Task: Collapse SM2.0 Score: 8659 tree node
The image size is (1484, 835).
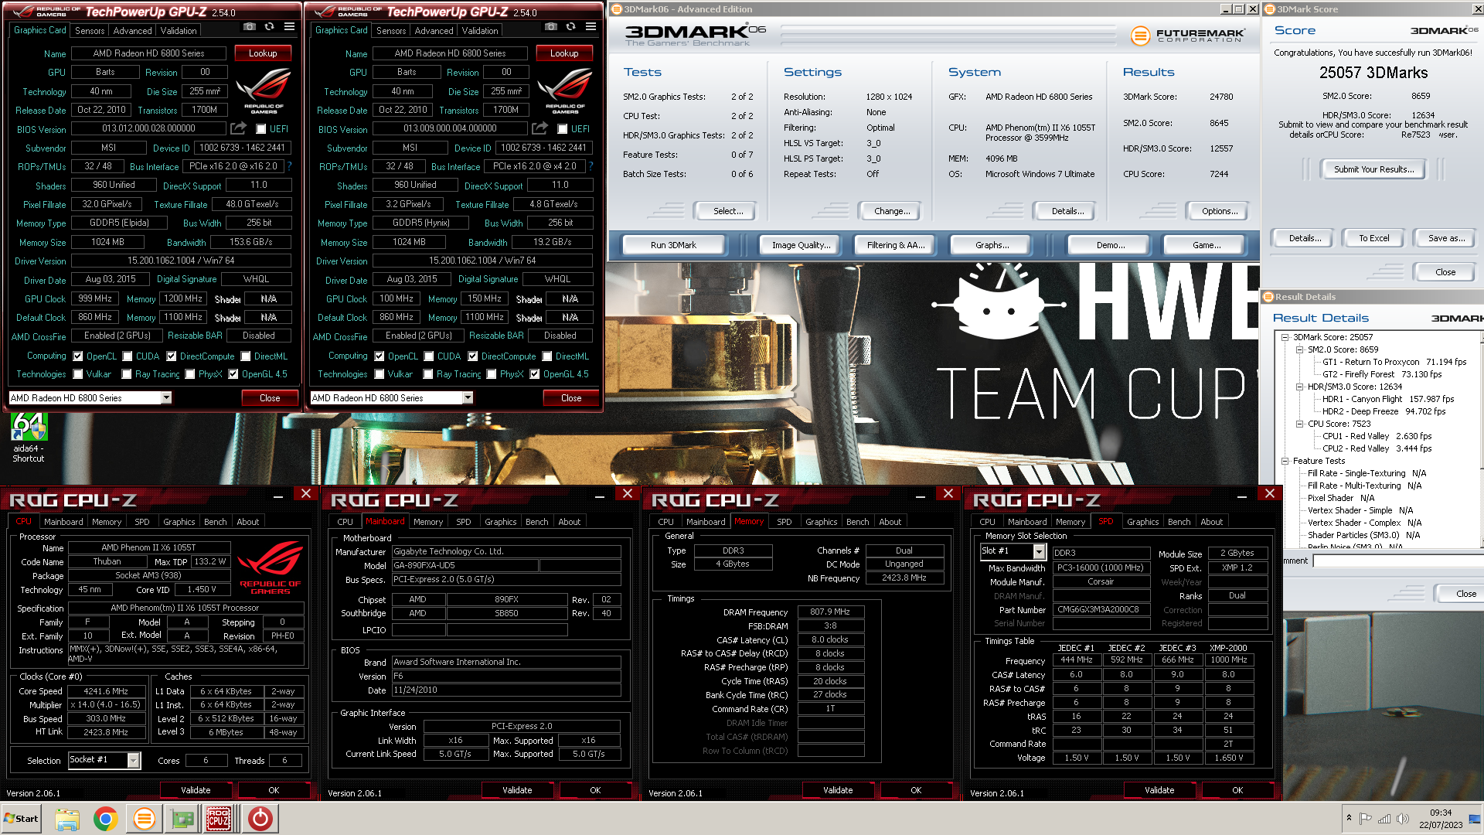Action: pos(1300,349)
